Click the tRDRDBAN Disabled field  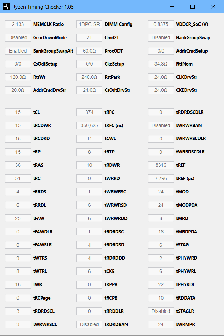[89, 324]
